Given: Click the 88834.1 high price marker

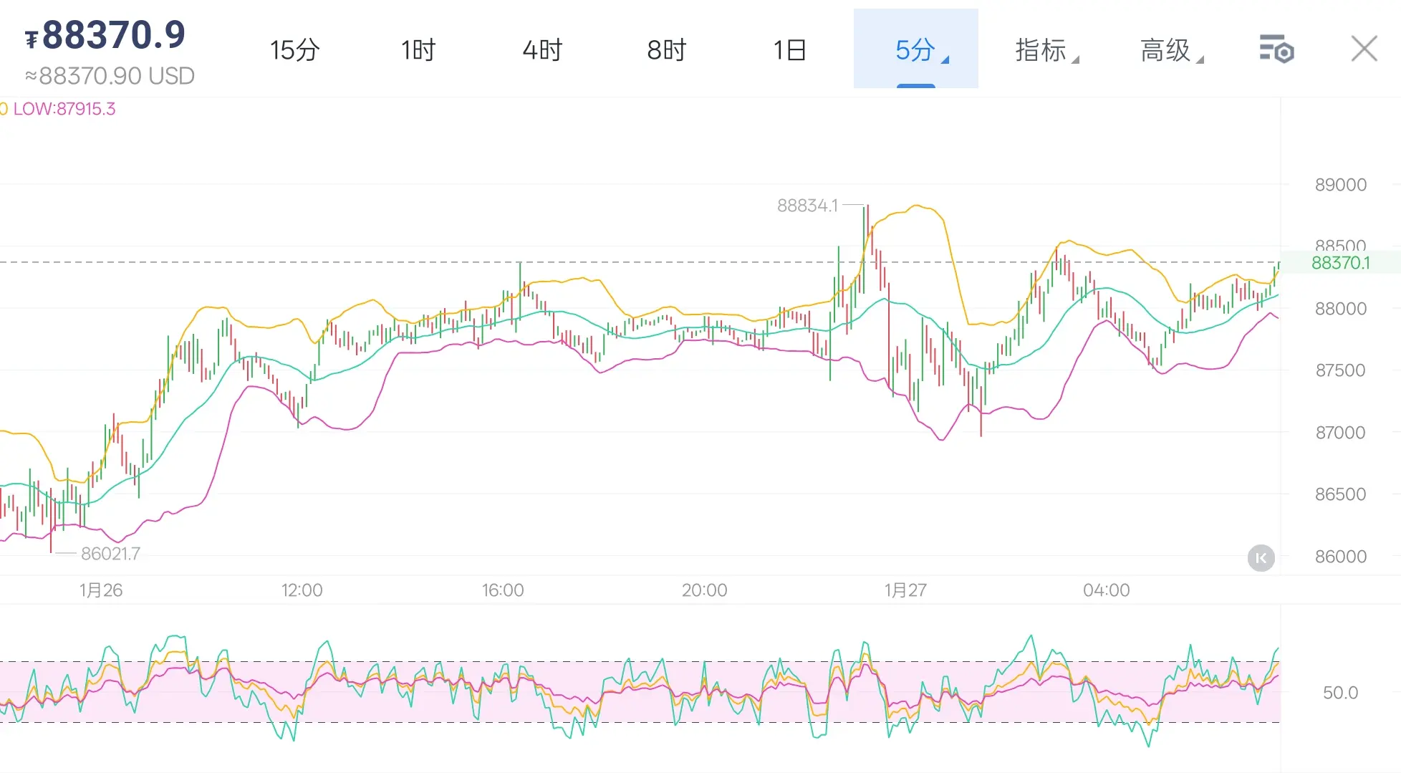Looking at the screenshot, I should [807, 206].
